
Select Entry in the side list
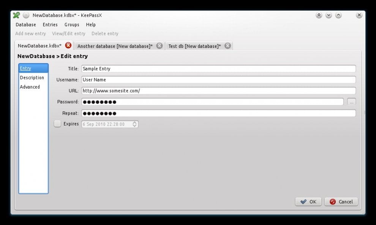(x=33, y=68)
